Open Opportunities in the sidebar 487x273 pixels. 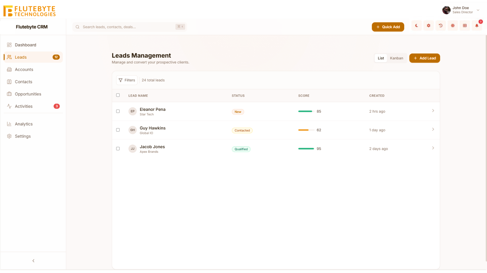(33, 94)
